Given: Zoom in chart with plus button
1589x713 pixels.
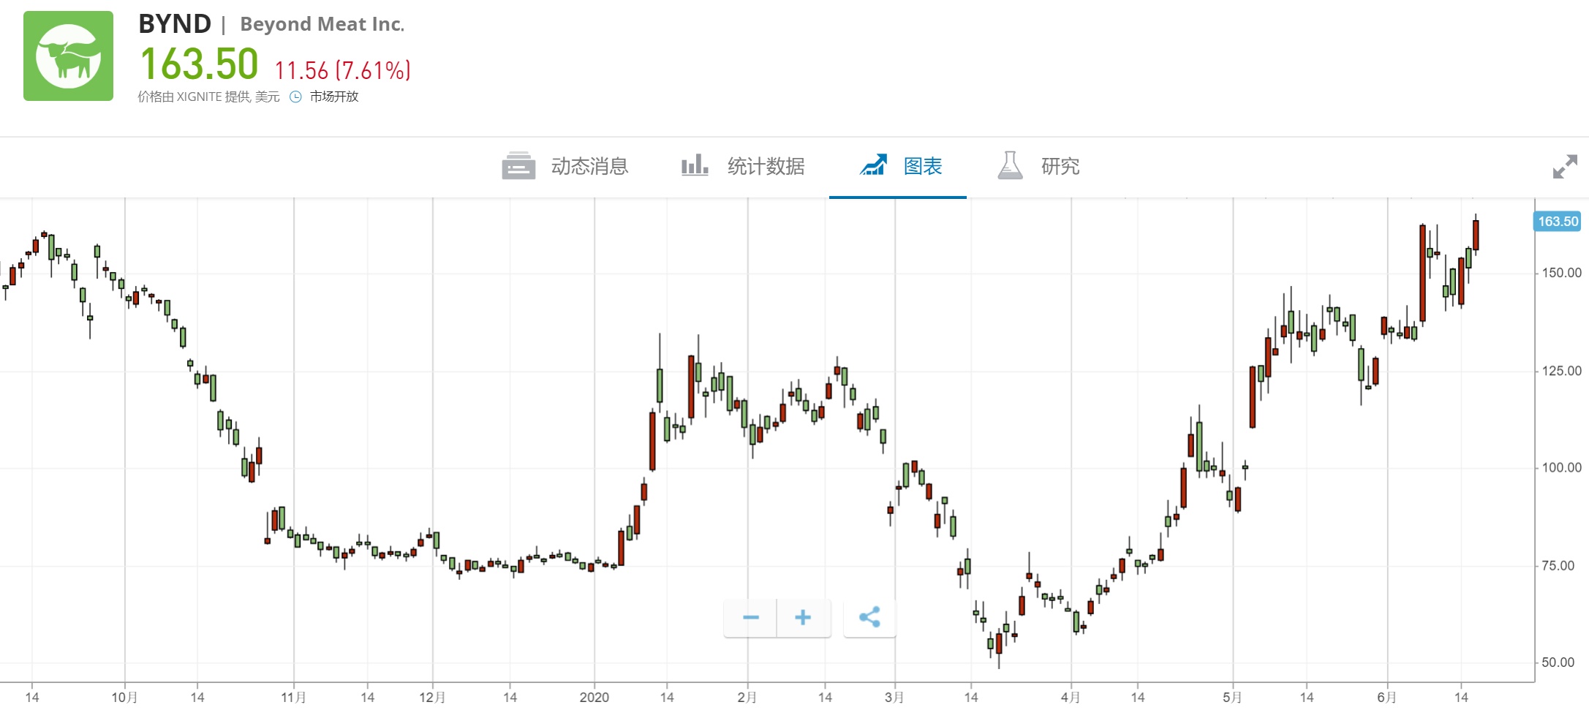Looking at the screenshot, I should (803, 617).
